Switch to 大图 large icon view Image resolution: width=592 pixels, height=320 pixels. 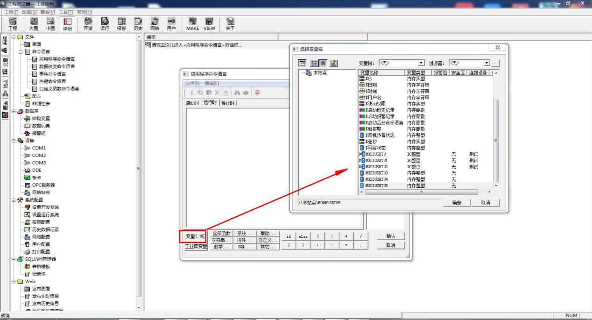click(34, 24)
